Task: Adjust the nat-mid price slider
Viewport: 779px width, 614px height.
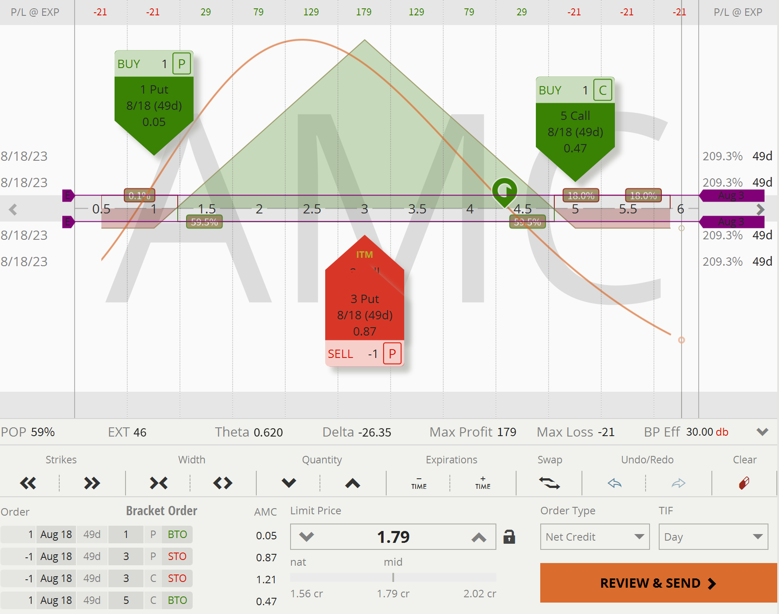Action: click(x=393, y=577)
